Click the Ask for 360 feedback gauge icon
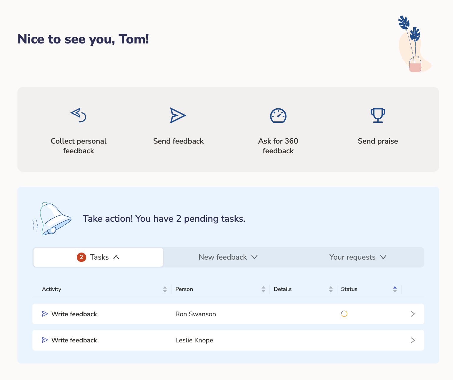This screenshot has height=380, width=453. point(278,115)
